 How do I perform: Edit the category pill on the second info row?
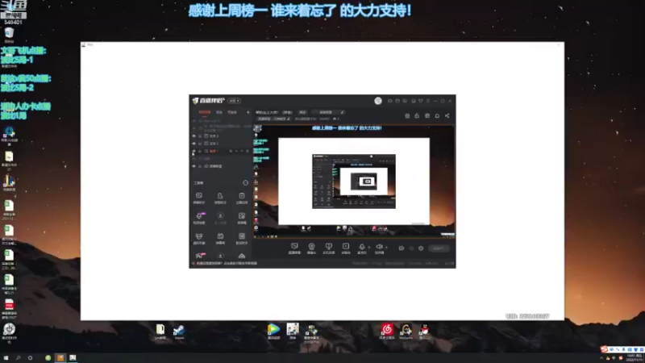click(274, 119)
